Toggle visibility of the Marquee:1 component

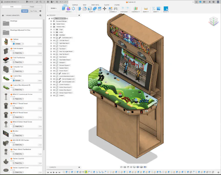53,62
